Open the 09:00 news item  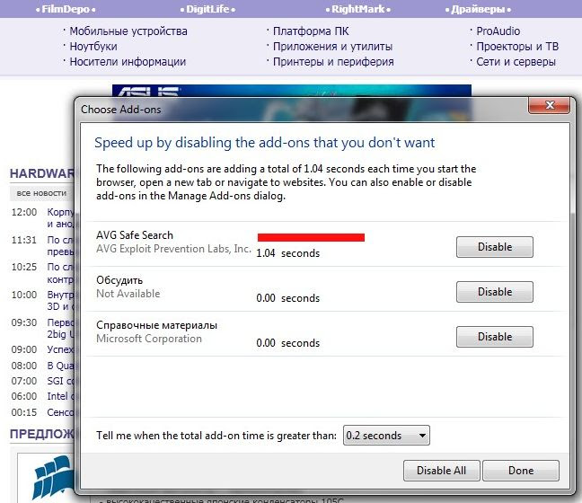[60, 349]
